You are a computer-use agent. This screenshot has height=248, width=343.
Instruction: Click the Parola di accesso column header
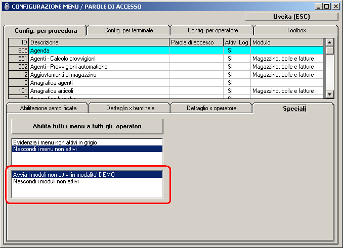196,42
